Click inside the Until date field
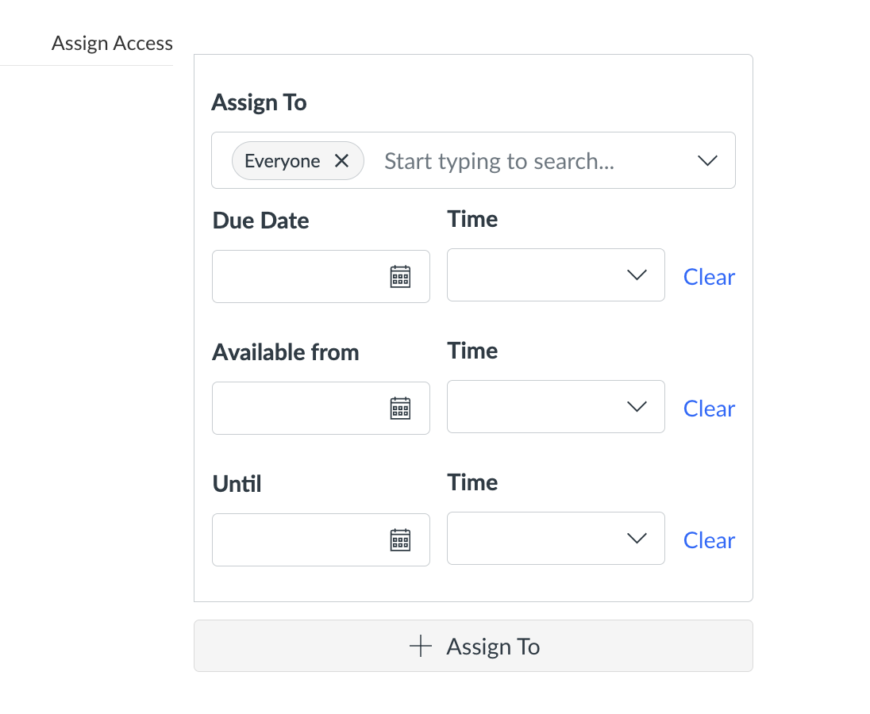The image size is (870, 714). [x=302, y=539]
